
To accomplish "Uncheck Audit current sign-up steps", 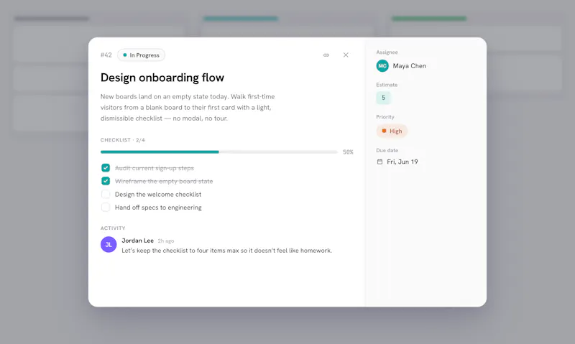I will pos(106,168).
